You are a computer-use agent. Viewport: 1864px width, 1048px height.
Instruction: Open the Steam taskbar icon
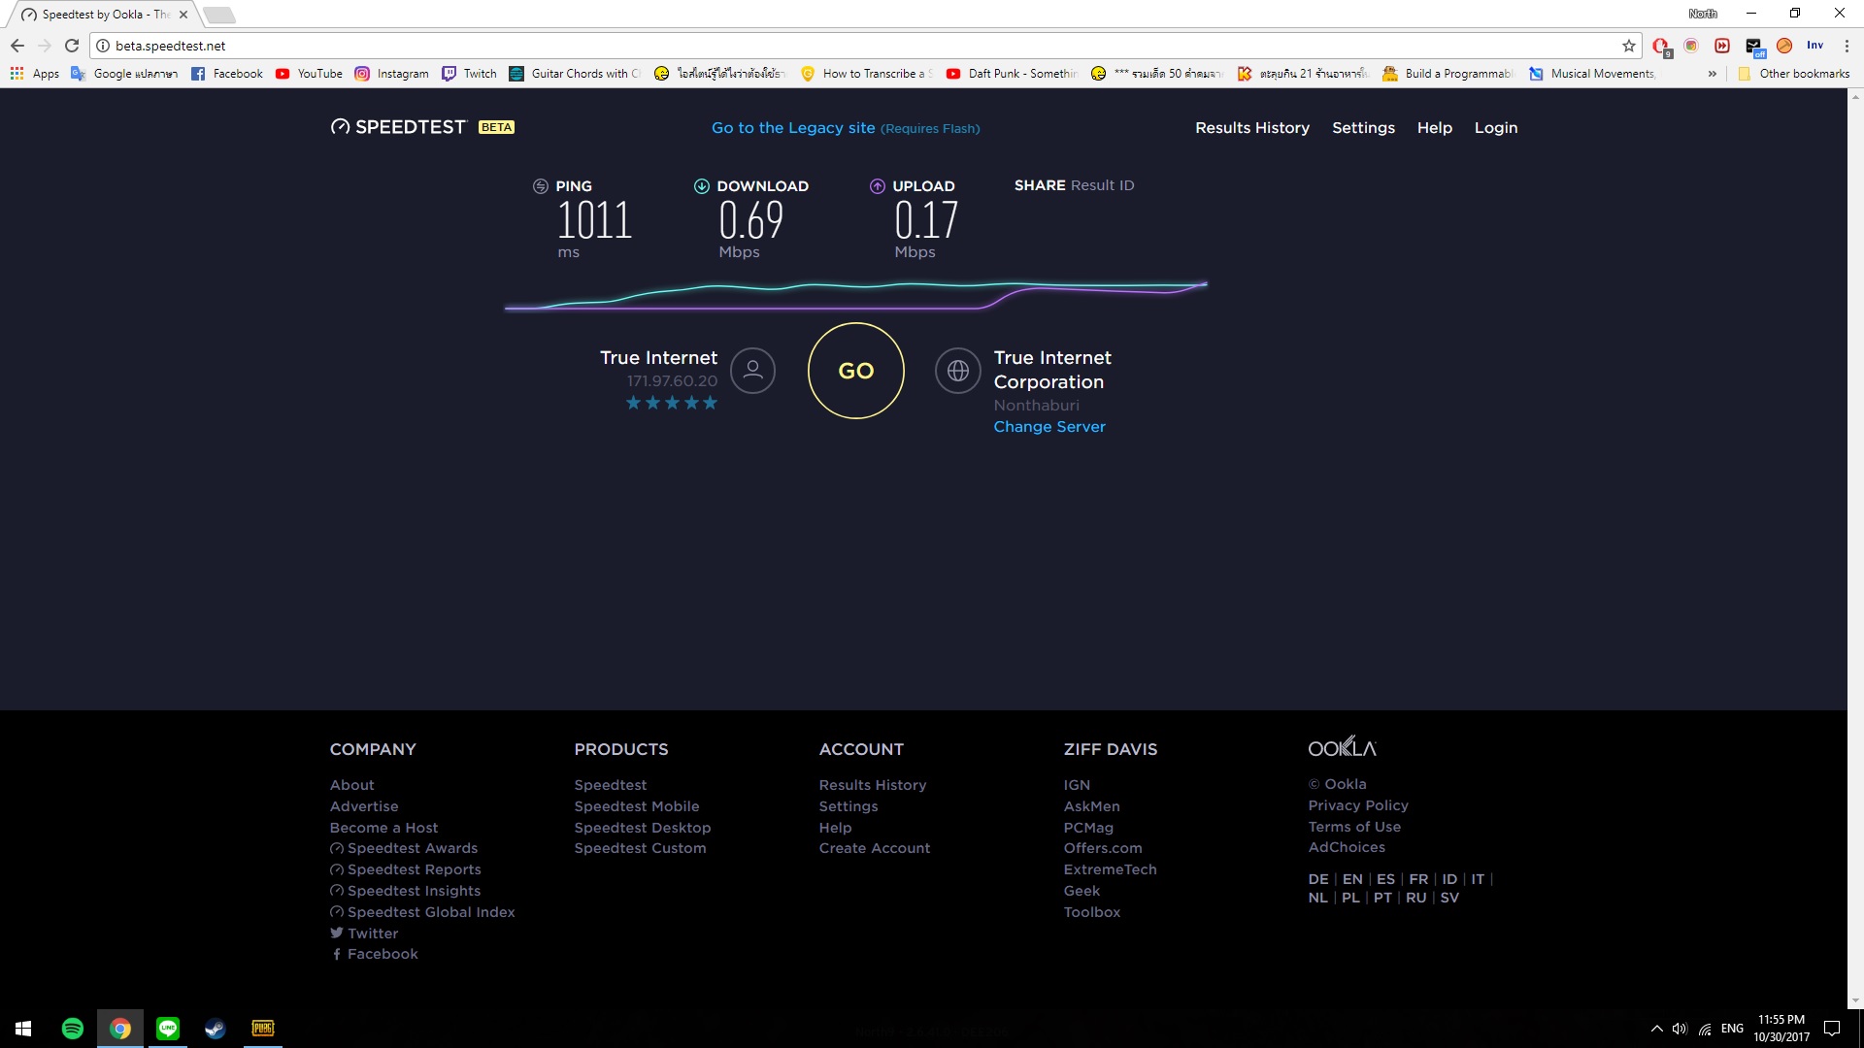click(x=216, y=1029)
